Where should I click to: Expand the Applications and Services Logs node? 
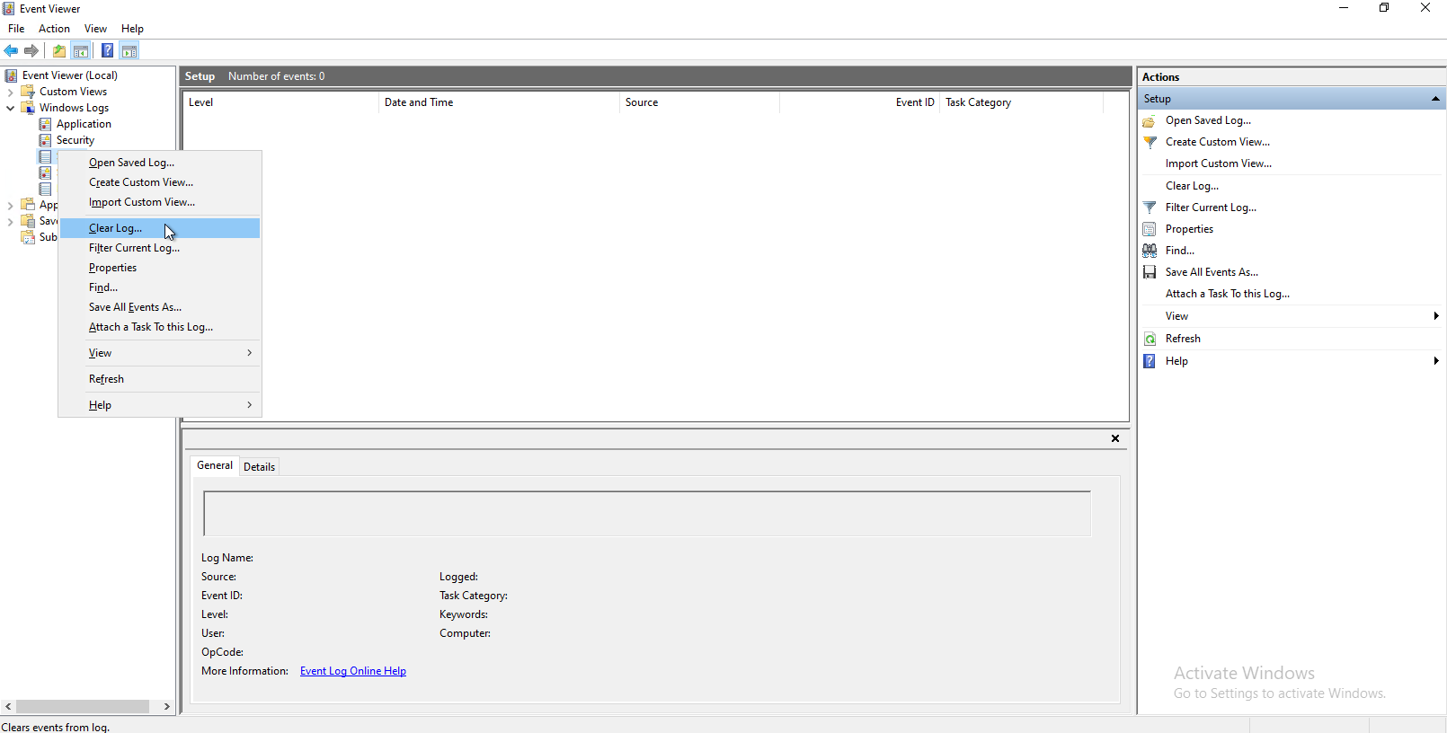(10, 205)
